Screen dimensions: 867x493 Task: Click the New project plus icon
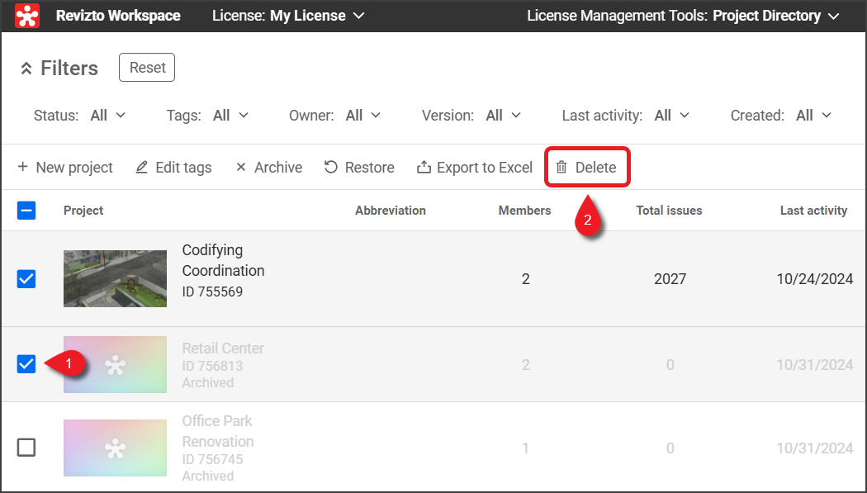(x=22, y=168)
